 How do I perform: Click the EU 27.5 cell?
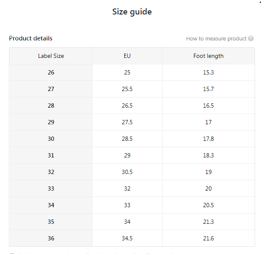(127, 122)
